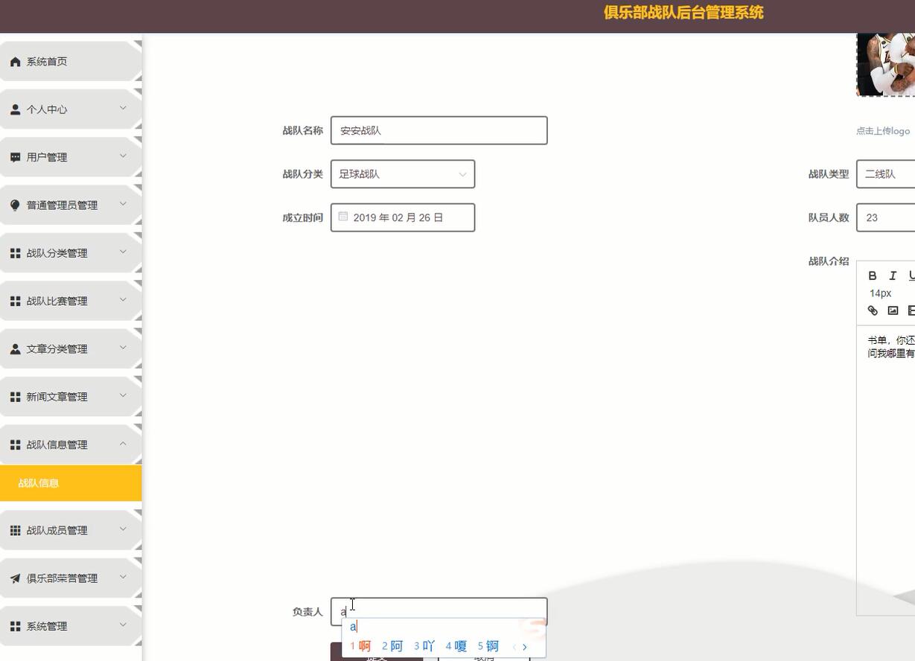The width and height of the screenshot is (915, 661).
Task: Select the 战队信息 submenu item
Action: (x=39, y=482)
